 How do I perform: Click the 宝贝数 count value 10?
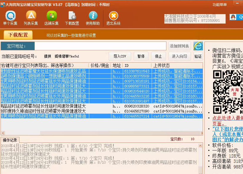point(192,139)
